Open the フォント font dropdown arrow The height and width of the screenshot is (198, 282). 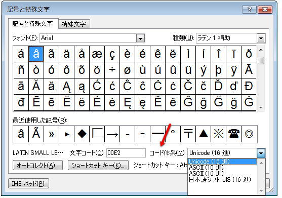(140, 38)
